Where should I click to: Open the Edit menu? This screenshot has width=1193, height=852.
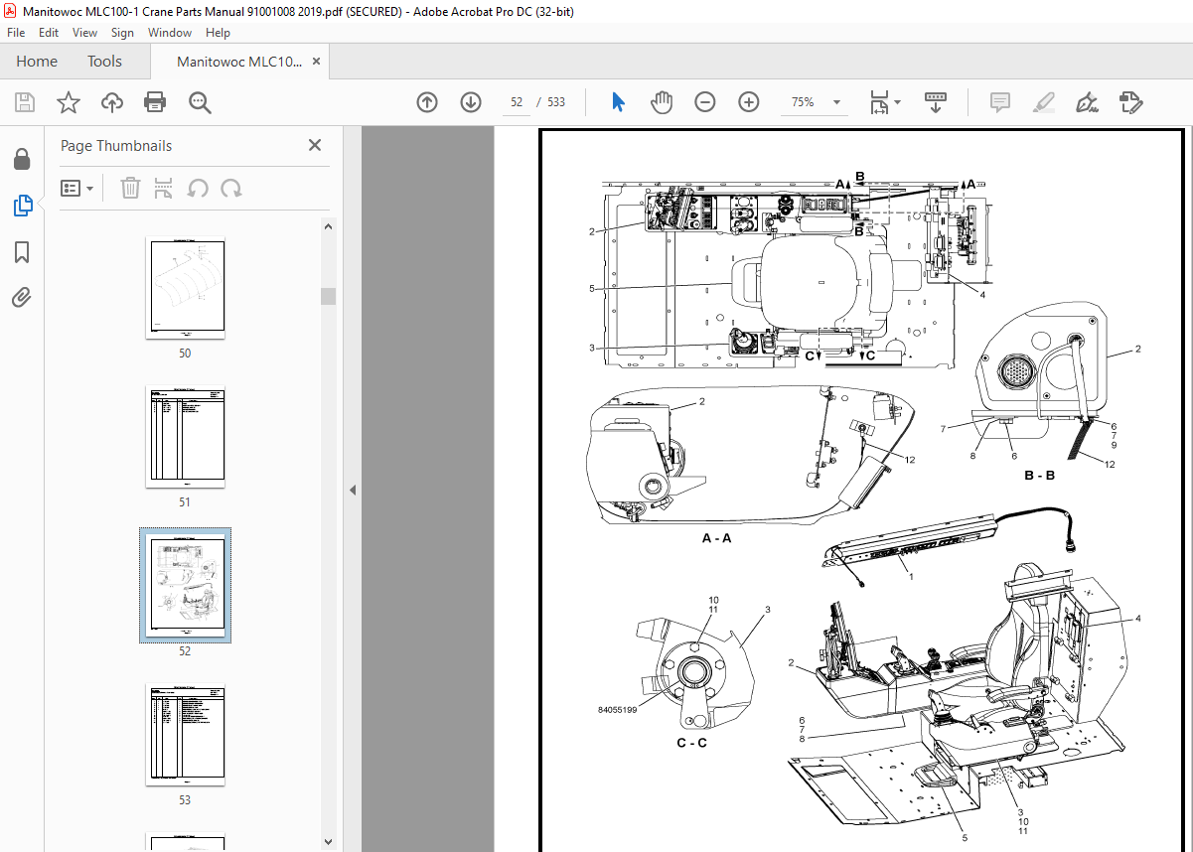(50, 33)
